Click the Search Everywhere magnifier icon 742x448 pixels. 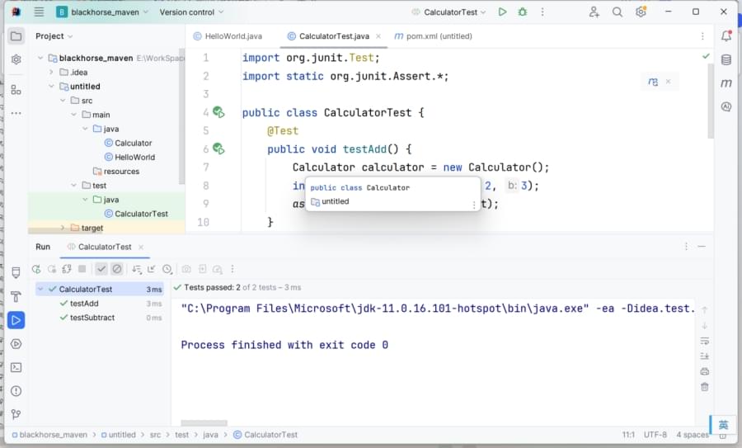[x=618, y=12]
